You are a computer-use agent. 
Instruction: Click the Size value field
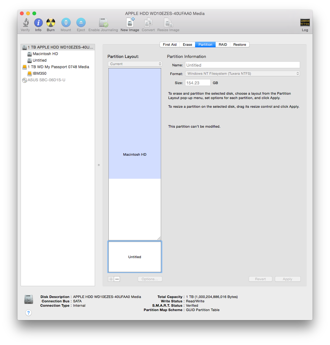tap(198, 83)
